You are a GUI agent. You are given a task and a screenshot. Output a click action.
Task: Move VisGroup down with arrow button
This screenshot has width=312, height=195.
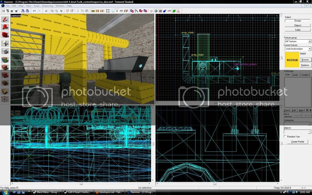310,110
